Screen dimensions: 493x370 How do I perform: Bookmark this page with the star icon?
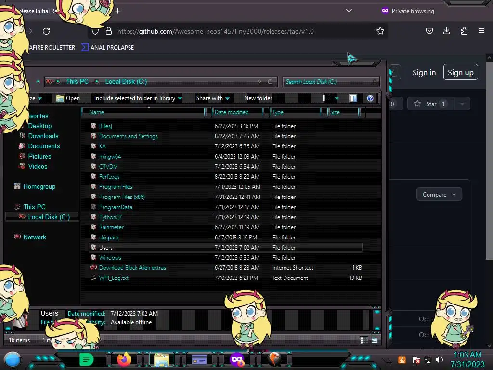click(x=380, y=31)
